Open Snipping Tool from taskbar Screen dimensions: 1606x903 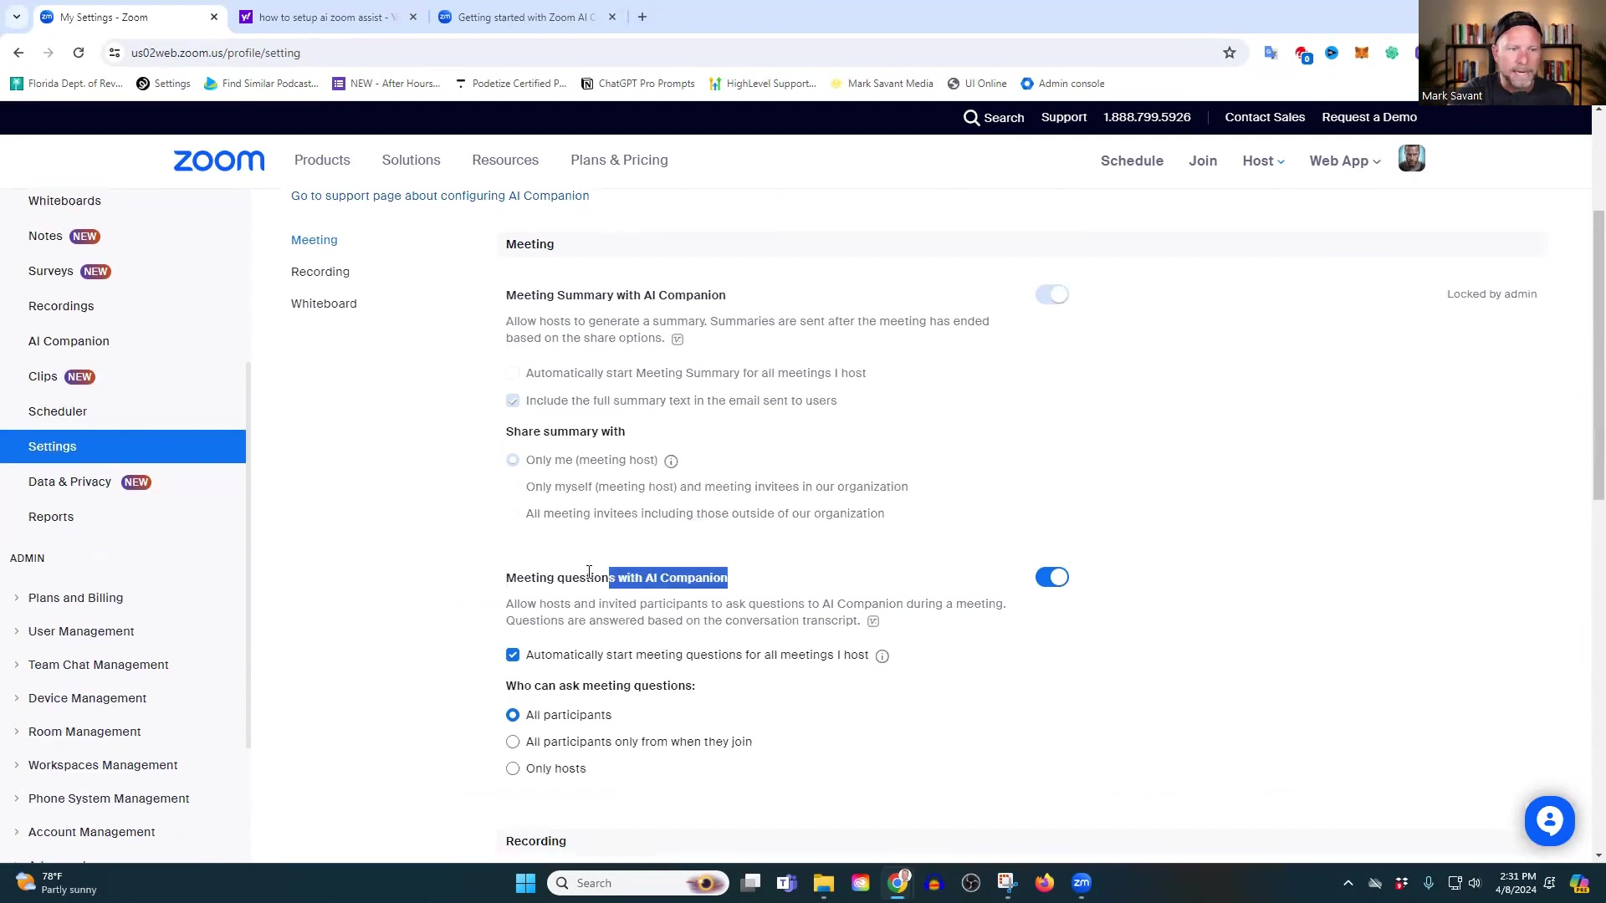pos(1007,883)
